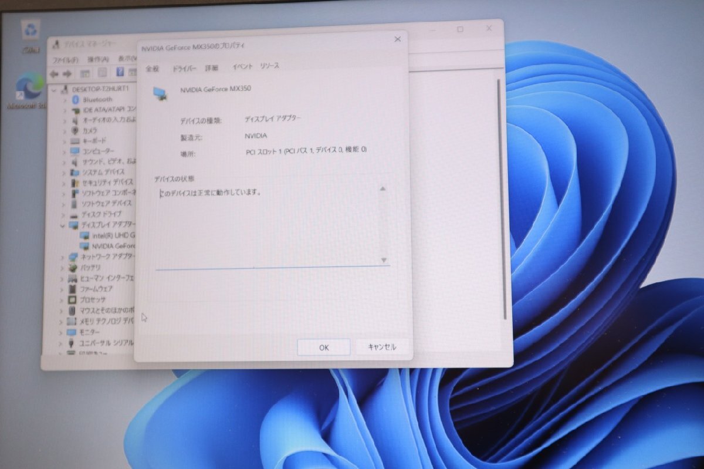Image resolution: width=704 pixels, height=469 pixels.
Task: Click the Forward arrow in Device Manager toolbar
Action: point(67,73)
